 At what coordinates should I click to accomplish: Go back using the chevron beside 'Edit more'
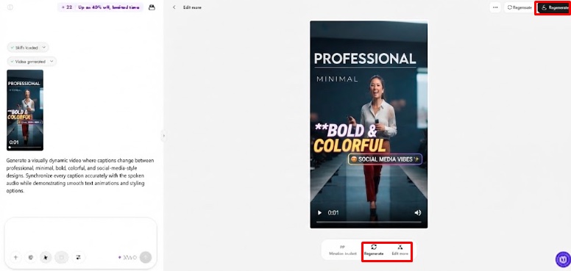click(174, 7)
